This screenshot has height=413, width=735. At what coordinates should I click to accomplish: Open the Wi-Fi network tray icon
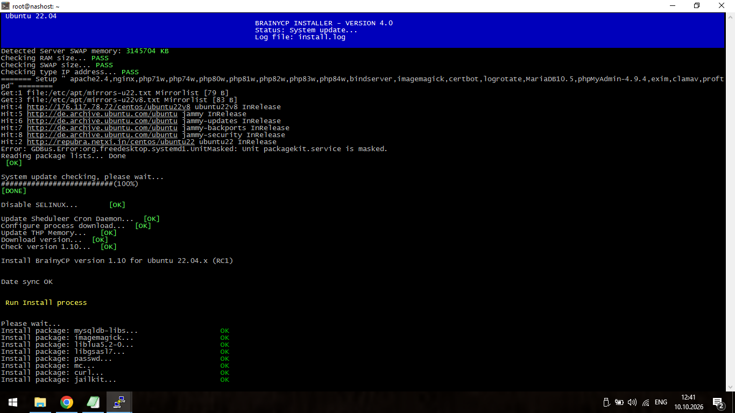tap(646, 402)
